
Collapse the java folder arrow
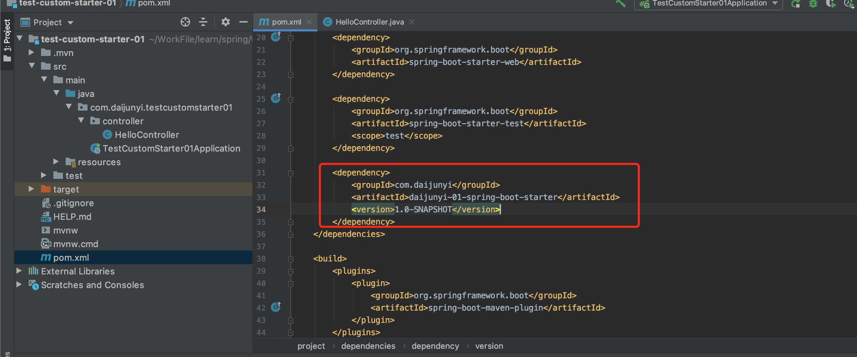[x=57, y=93]
